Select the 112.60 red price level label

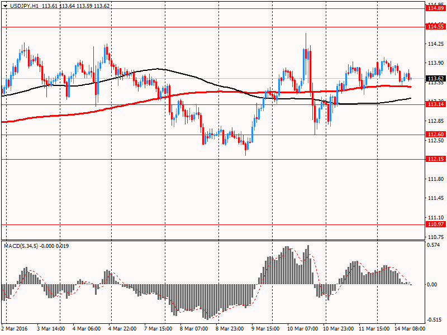pos(436,135)
